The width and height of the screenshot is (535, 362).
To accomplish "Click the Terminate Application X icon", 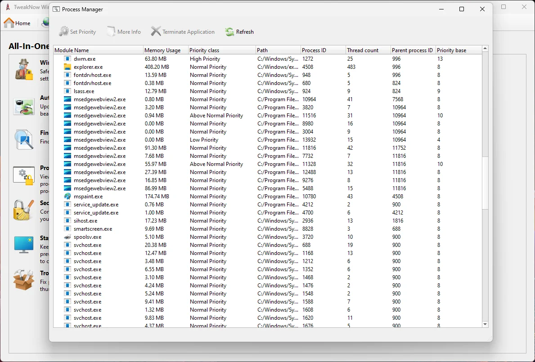I will tap(156, 31).
